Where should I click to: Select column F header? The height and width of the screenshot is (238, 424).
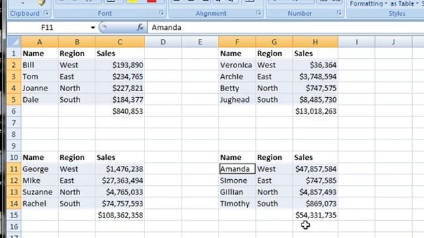point(237,42)
